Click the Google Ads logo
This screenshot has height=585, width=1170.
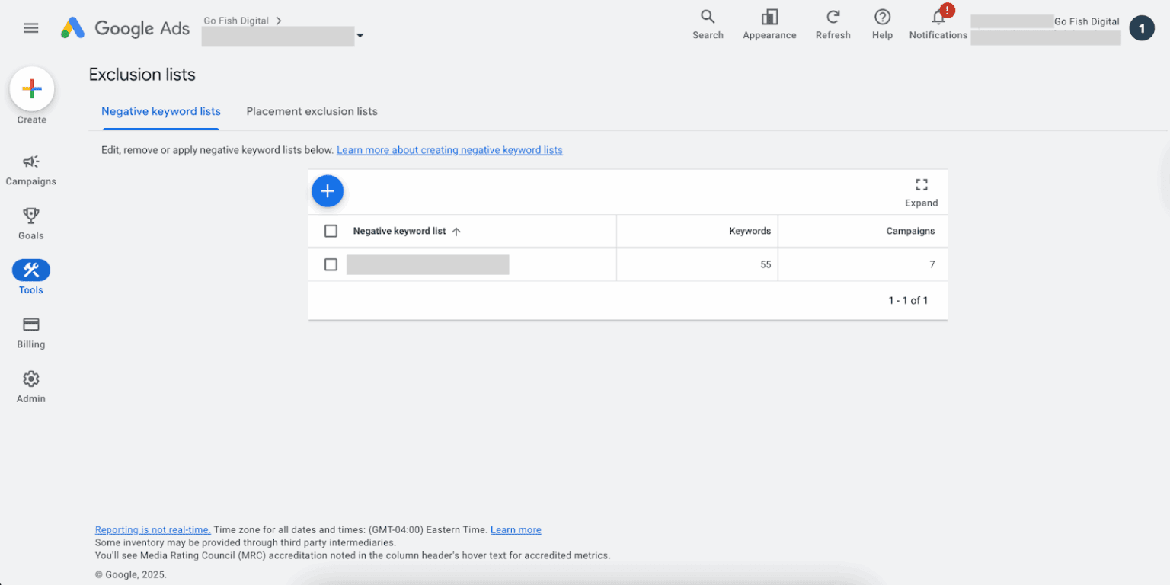[x=126, y=28]
